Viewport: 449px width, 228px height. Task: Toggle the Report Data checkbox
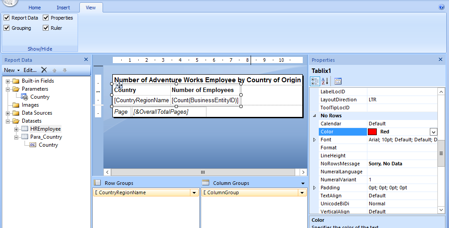[x=7, y=18]
